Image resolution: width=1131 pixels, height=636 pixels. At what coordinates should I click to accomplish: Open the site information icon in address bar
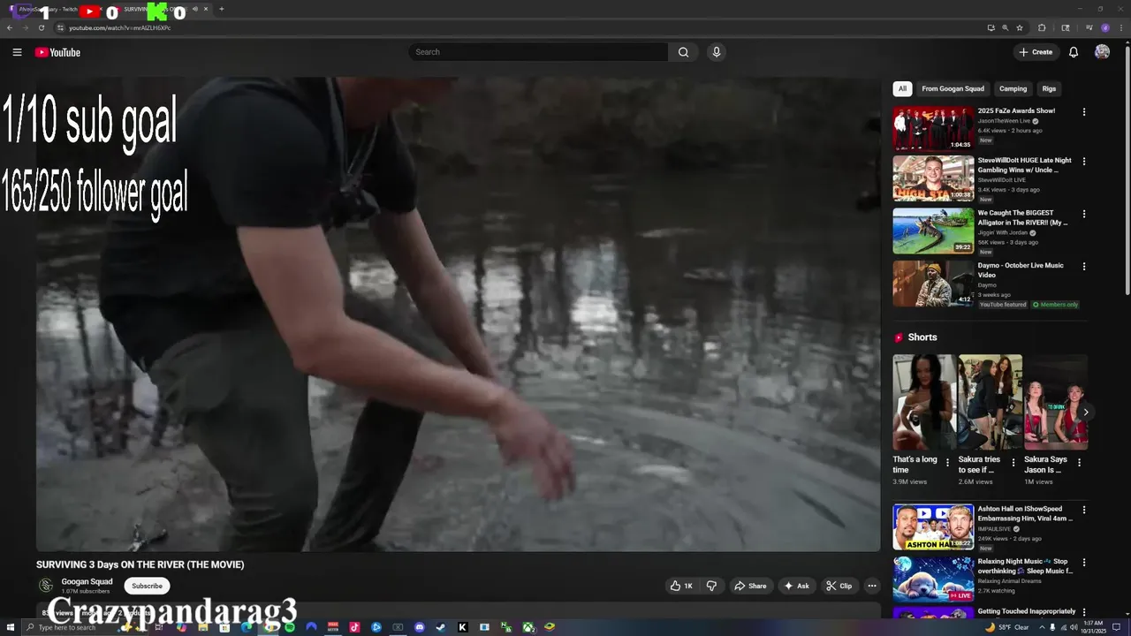point(60,27)
